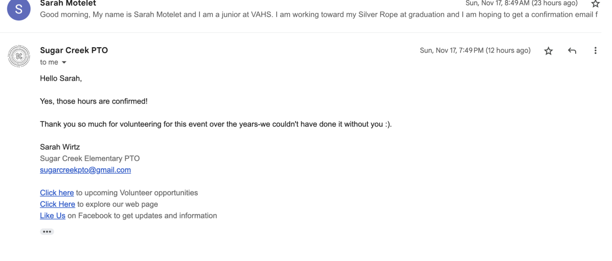Click the Sugar Creek PTO sender name
Viewport: 612px width, 261px height.
click(74, 51)
